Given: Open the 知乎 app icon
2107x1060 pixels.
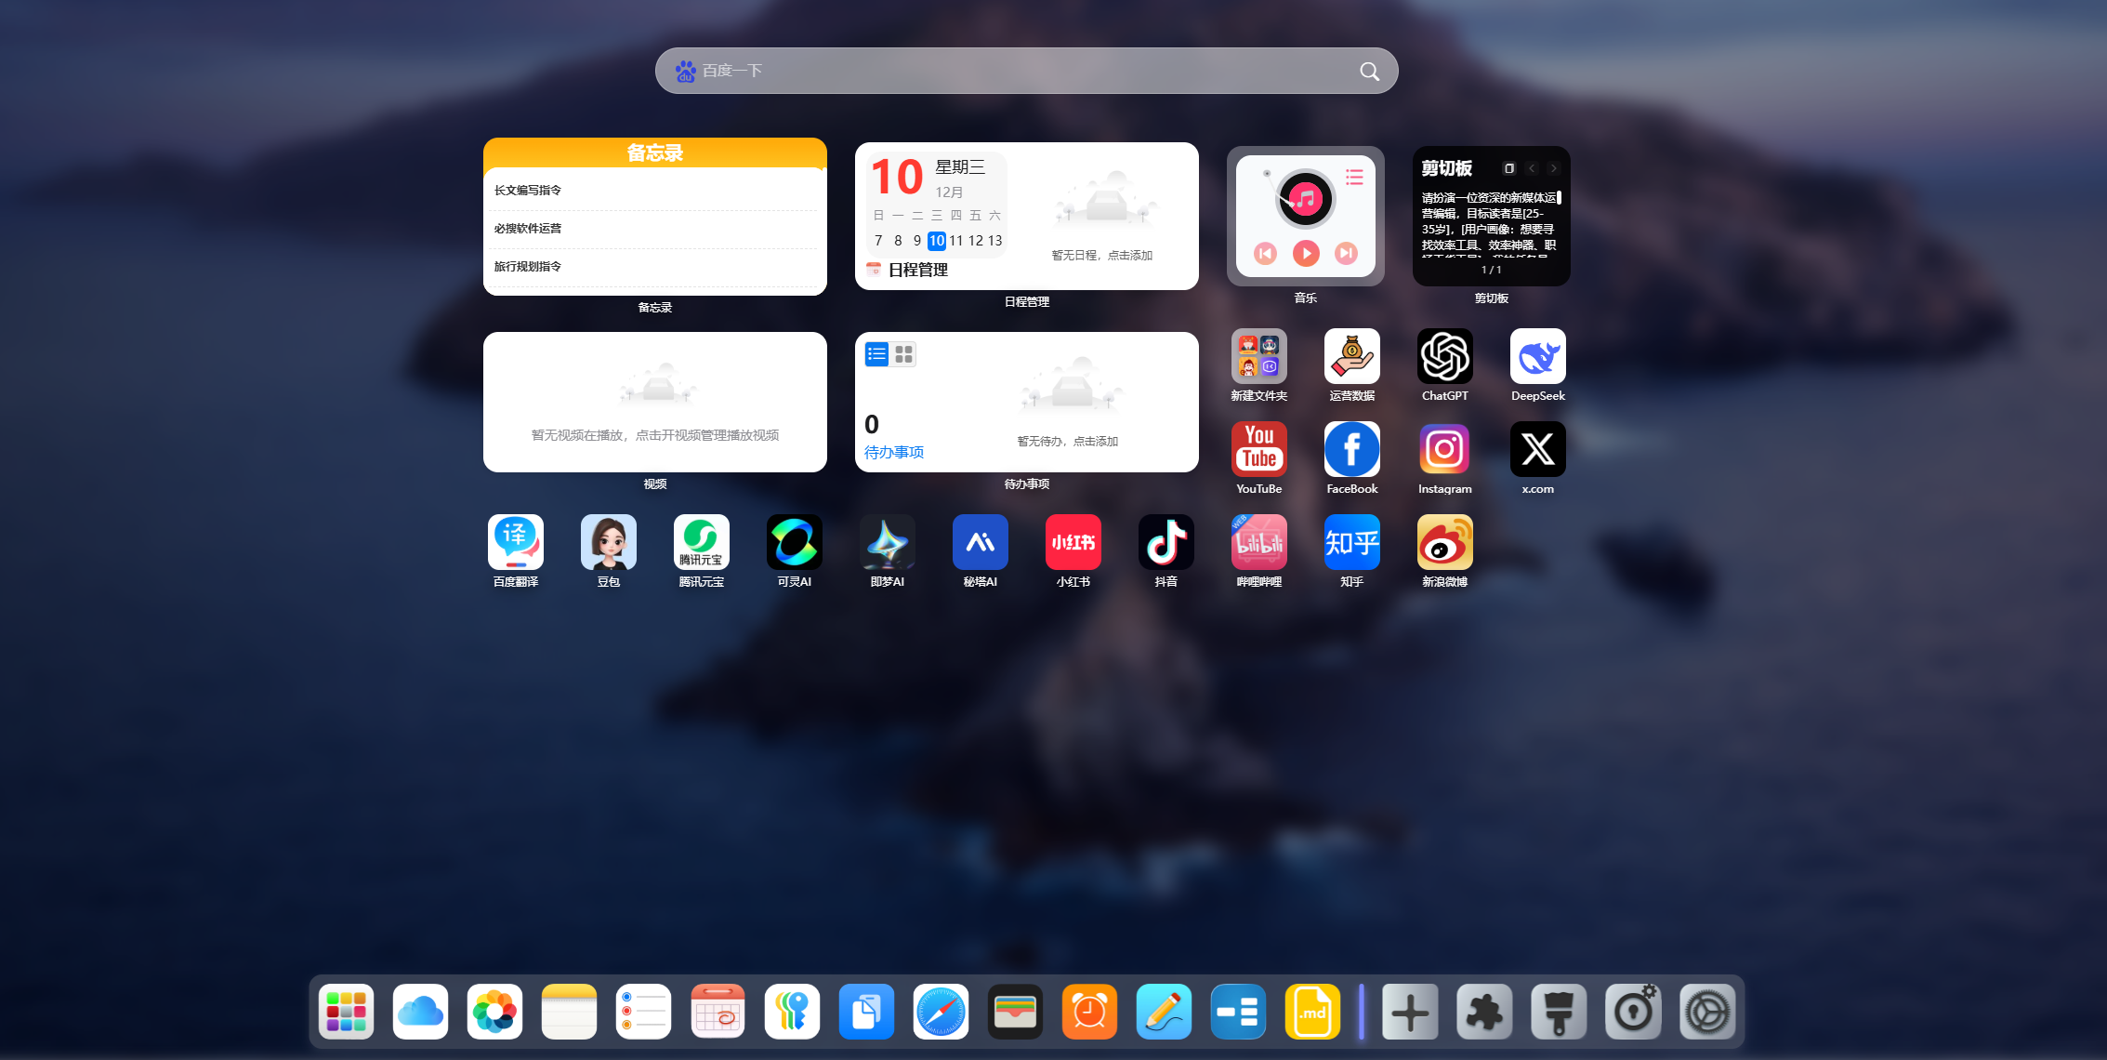Looking at the screenshot, I should coord(1351,543).
